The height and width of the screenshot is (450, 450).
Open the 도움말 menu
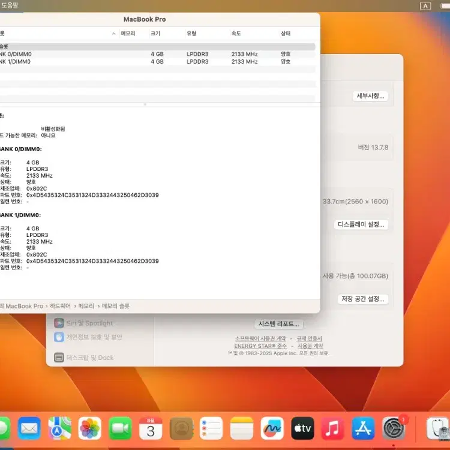pyautogui.click(x=10, y=5)
